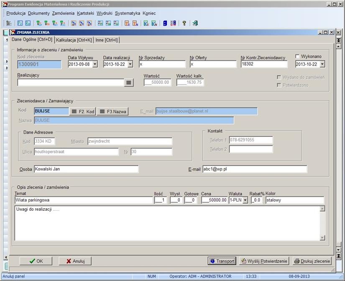Click the Anuluj cancel button

[x=75, y=261]
